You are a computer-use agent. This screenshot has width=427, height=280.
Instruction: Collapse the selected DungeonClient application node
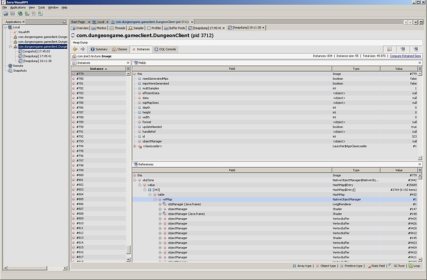click(x=11, y=46)
